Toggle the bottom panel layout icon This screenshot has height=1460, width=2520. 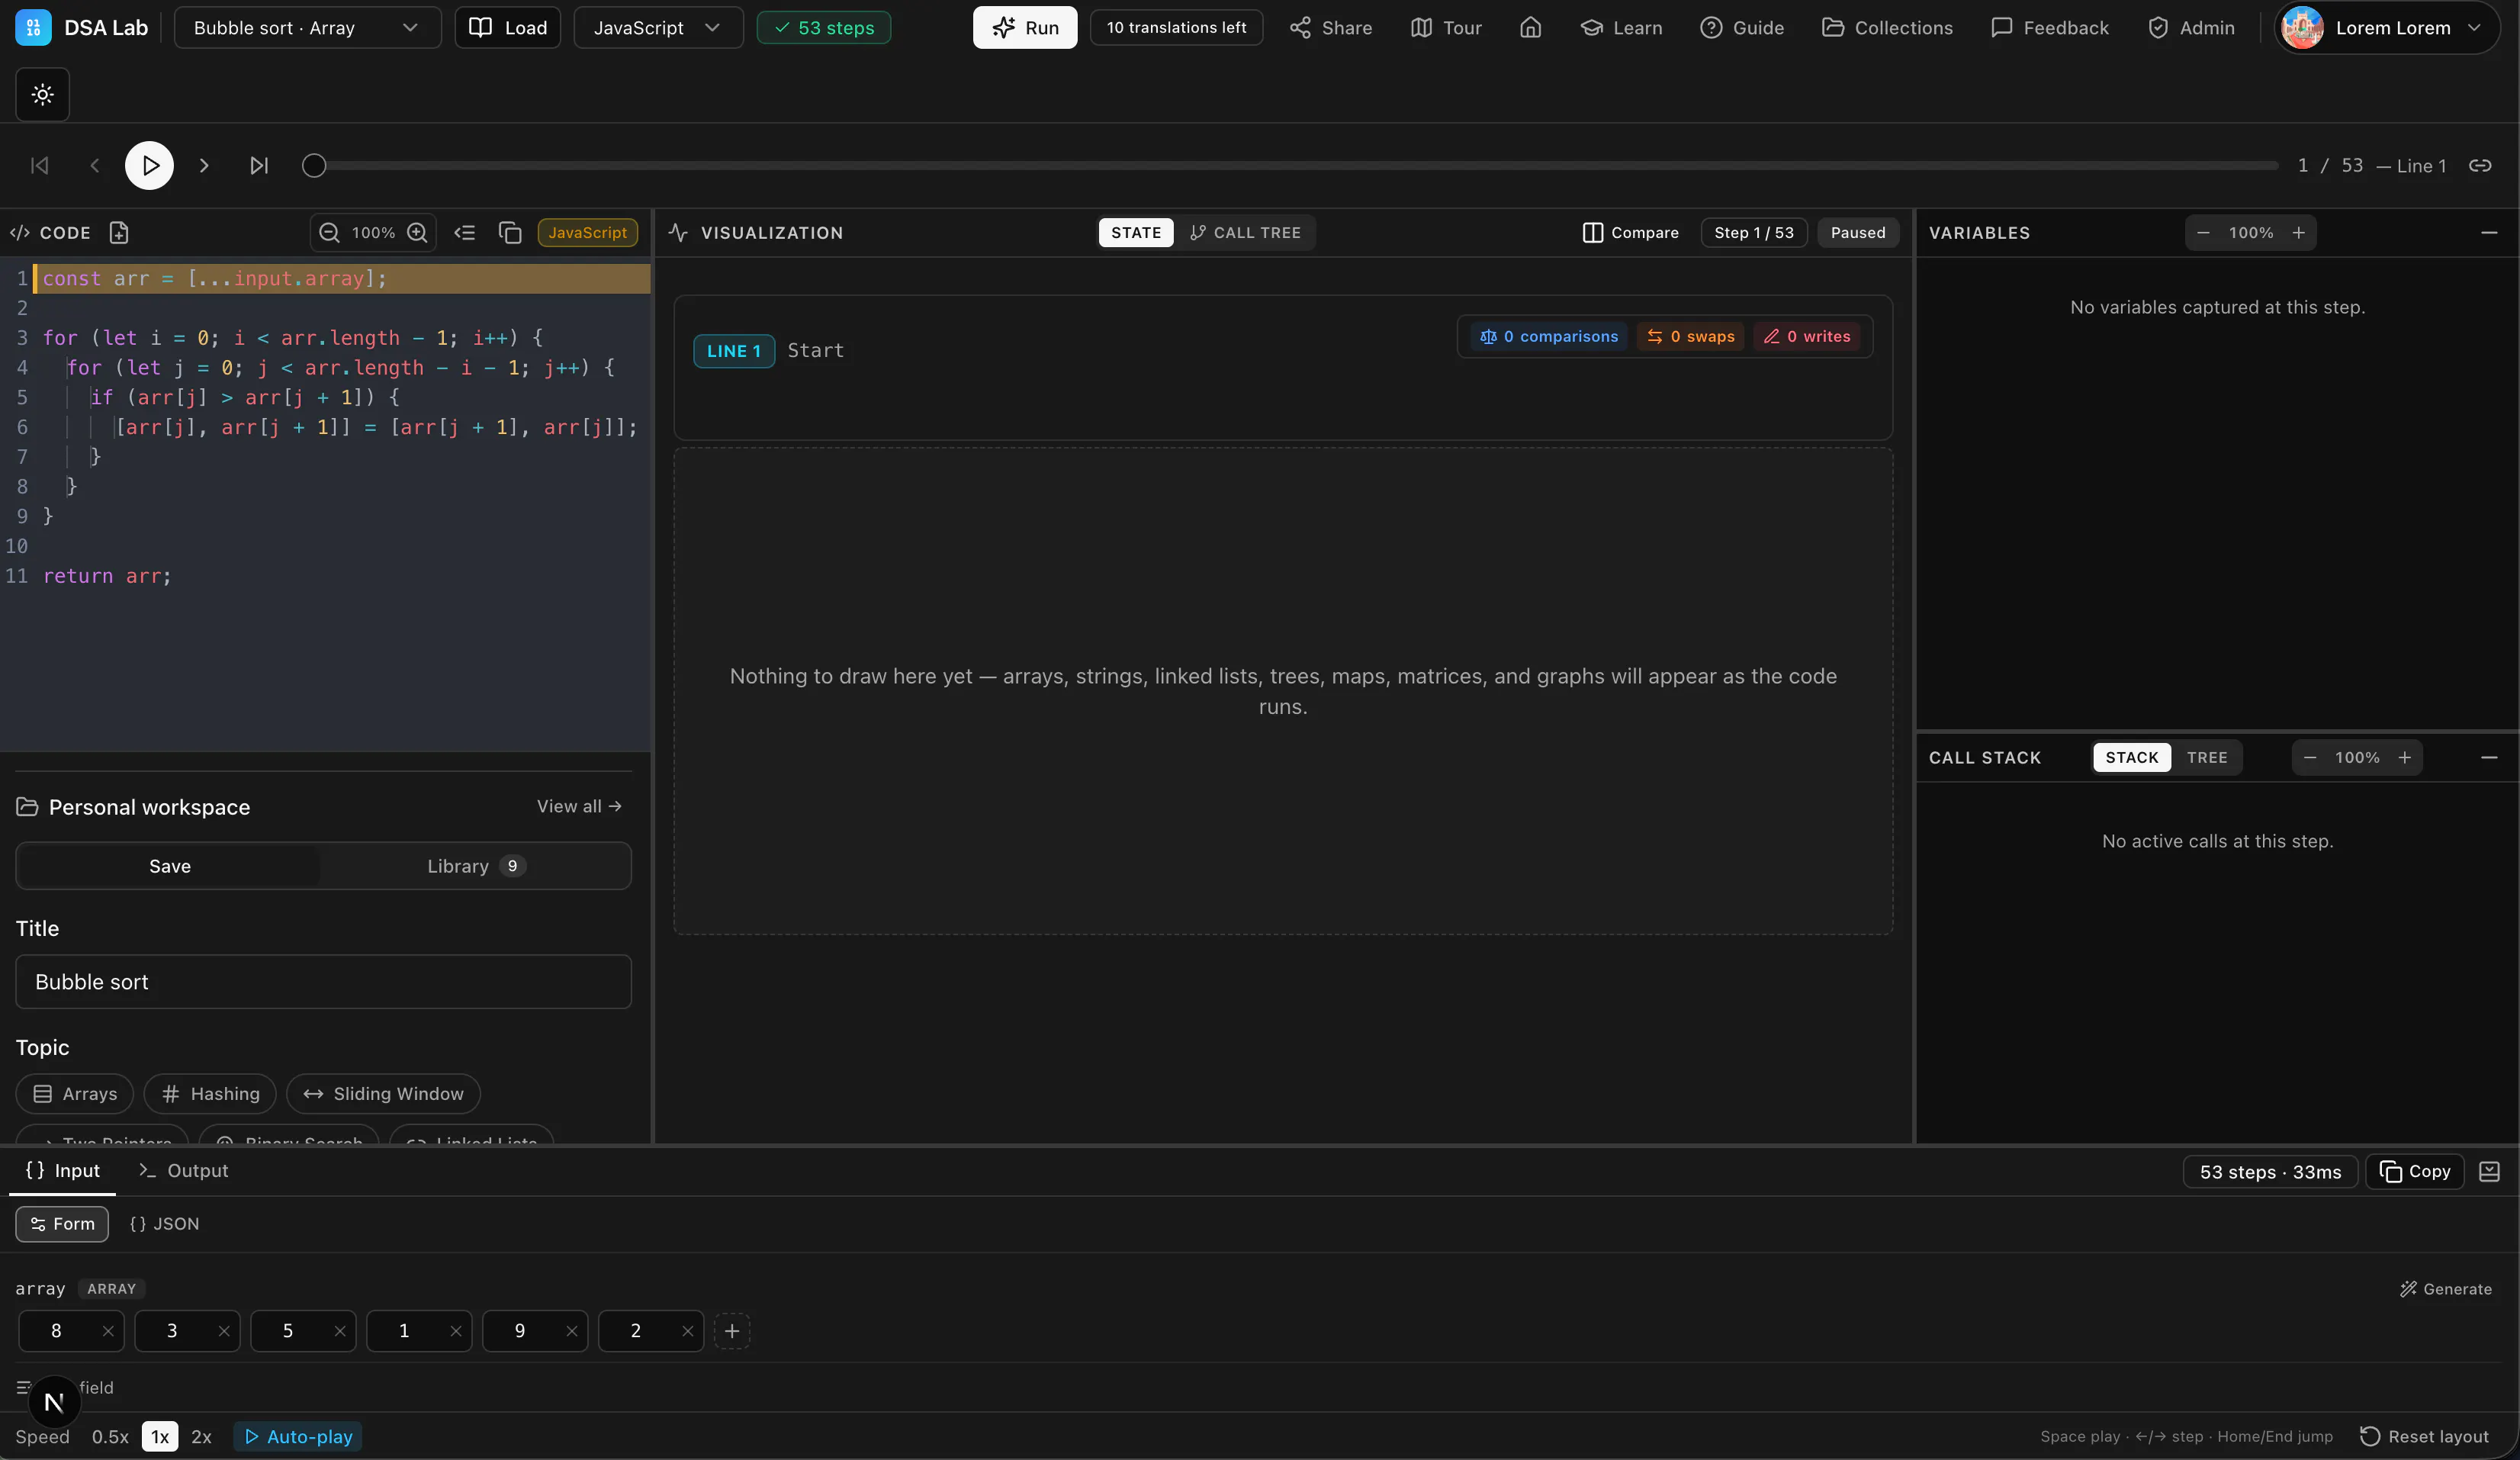coord(2489,1172)
